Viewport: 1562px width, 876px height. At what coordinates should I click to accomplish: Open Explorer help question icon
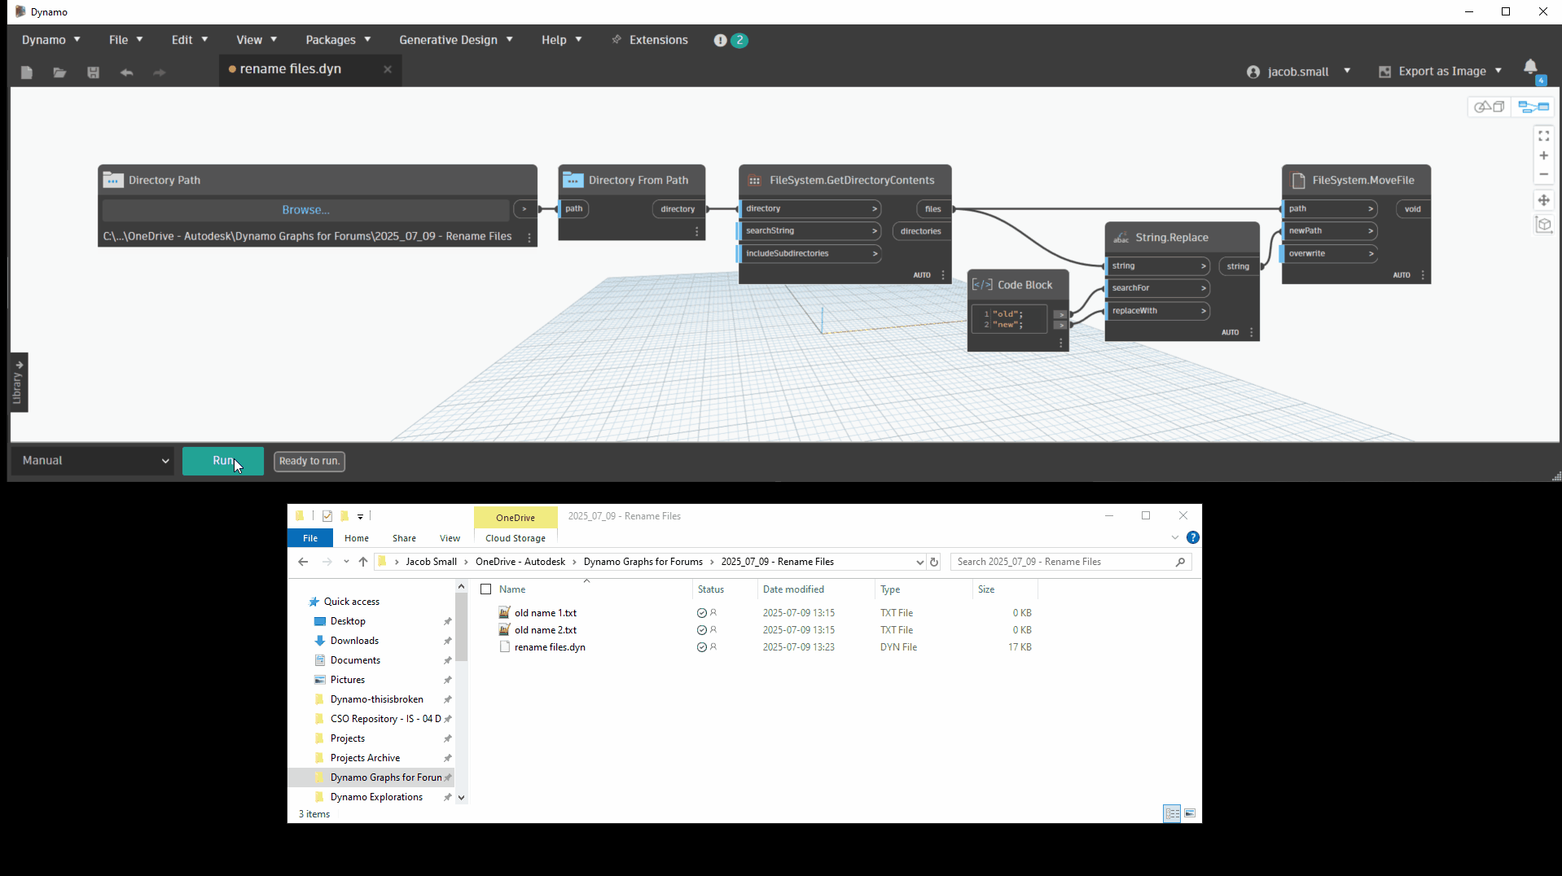(1193, 537)
